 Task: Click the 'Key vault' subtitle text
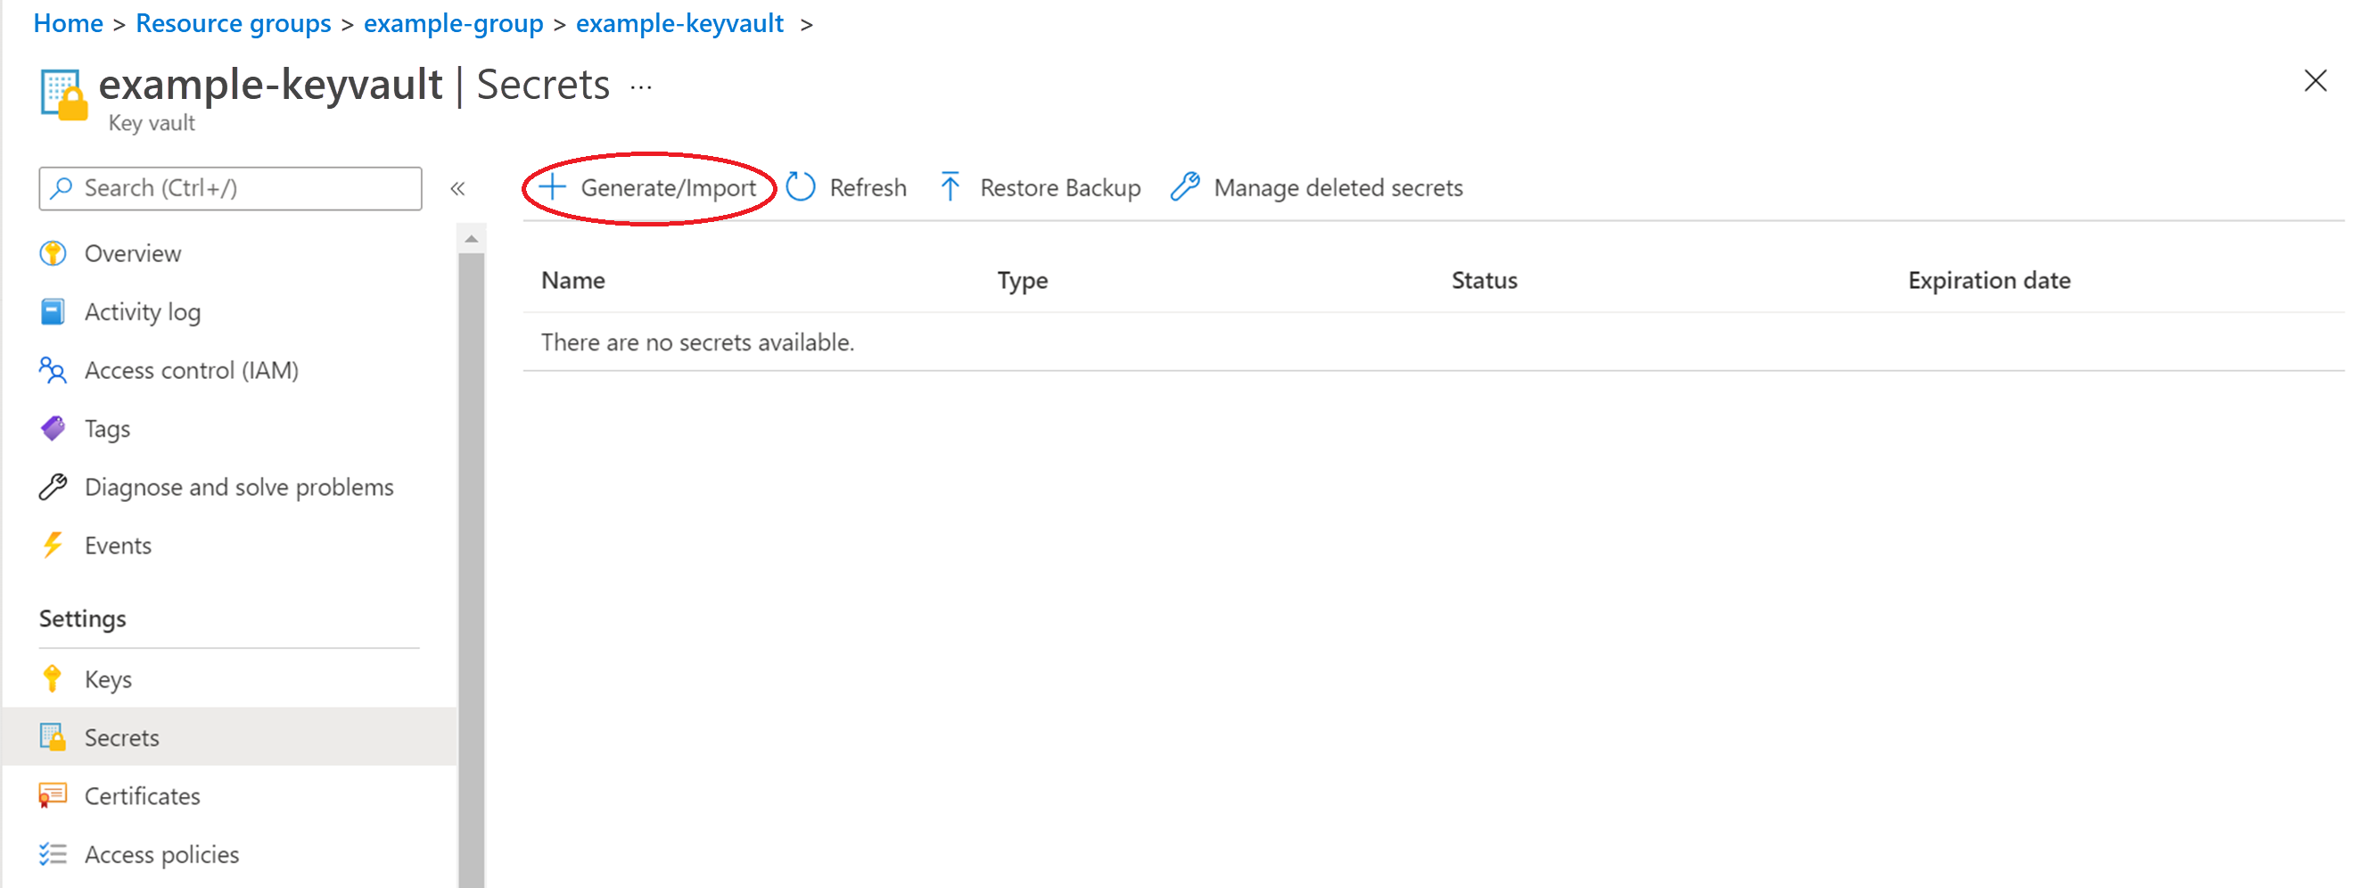tap(152, 123)
